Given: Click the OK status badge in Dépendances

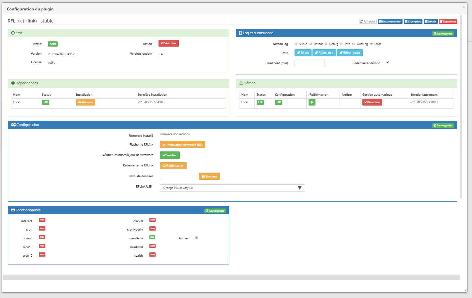Looking at the screenshot, I should point(46,102).
